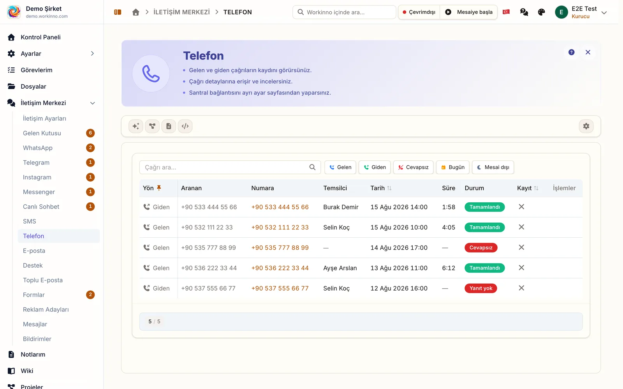Click recording X for Yanıt yok row
623x389 pixels.
[521, 288]
